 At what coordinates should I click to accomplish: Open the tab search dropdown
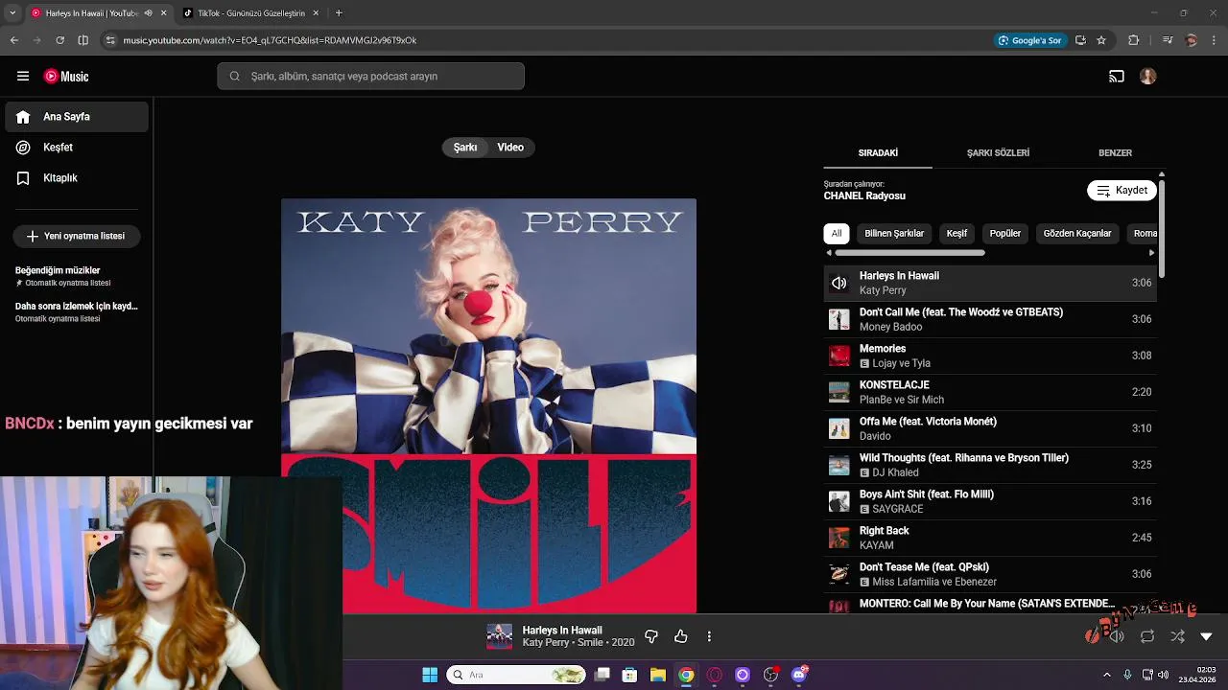[x=12, y=13]
